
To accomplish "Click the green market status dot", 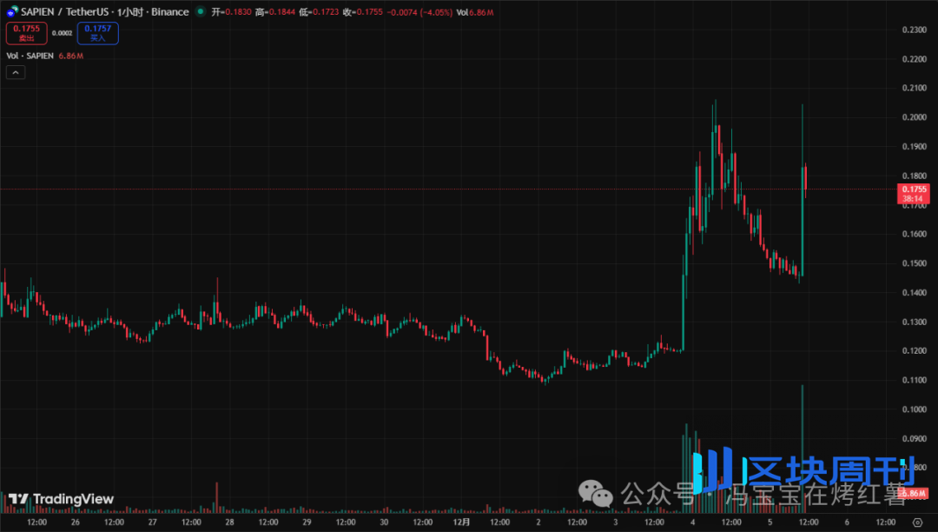I will pos(201,12).
